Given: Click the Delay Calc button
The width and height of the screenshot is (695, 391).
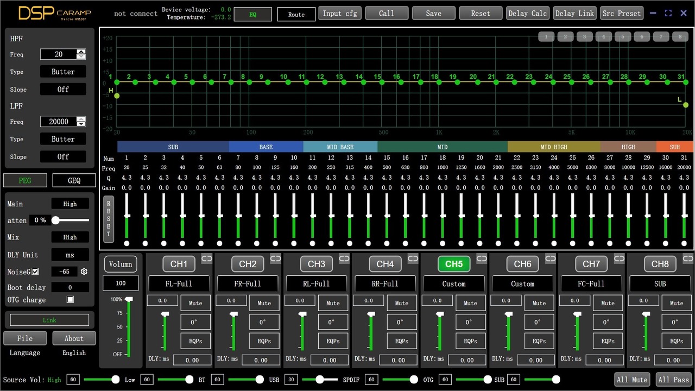Looking at the screenshot, I should point(527,13).
